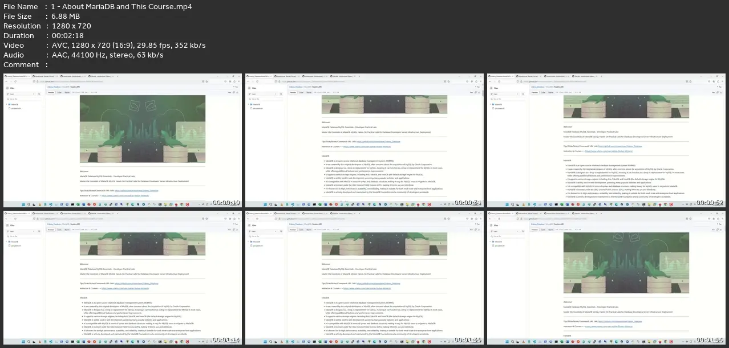This screenshot has height=348, width=729.
Task: Select the audio line starting with AAC
Action: (107, 55)
